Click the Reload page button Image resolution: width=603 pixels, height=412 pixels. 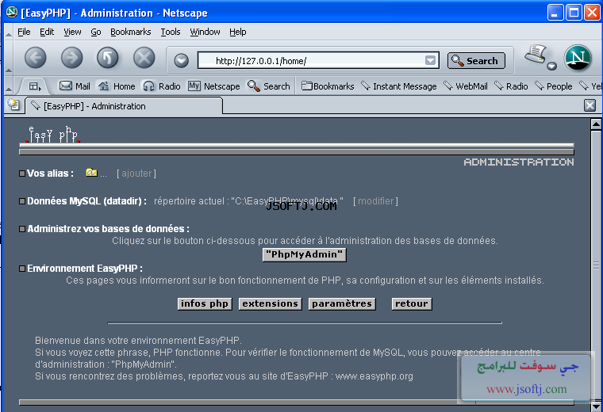tap(108, 59)
